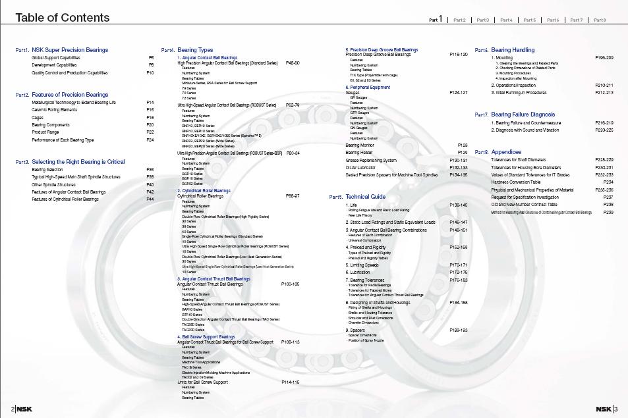Go to Other Spindle Structures entry
This screenshot has width=628, height=418.
pyautogui.click(x=53, y=185)
